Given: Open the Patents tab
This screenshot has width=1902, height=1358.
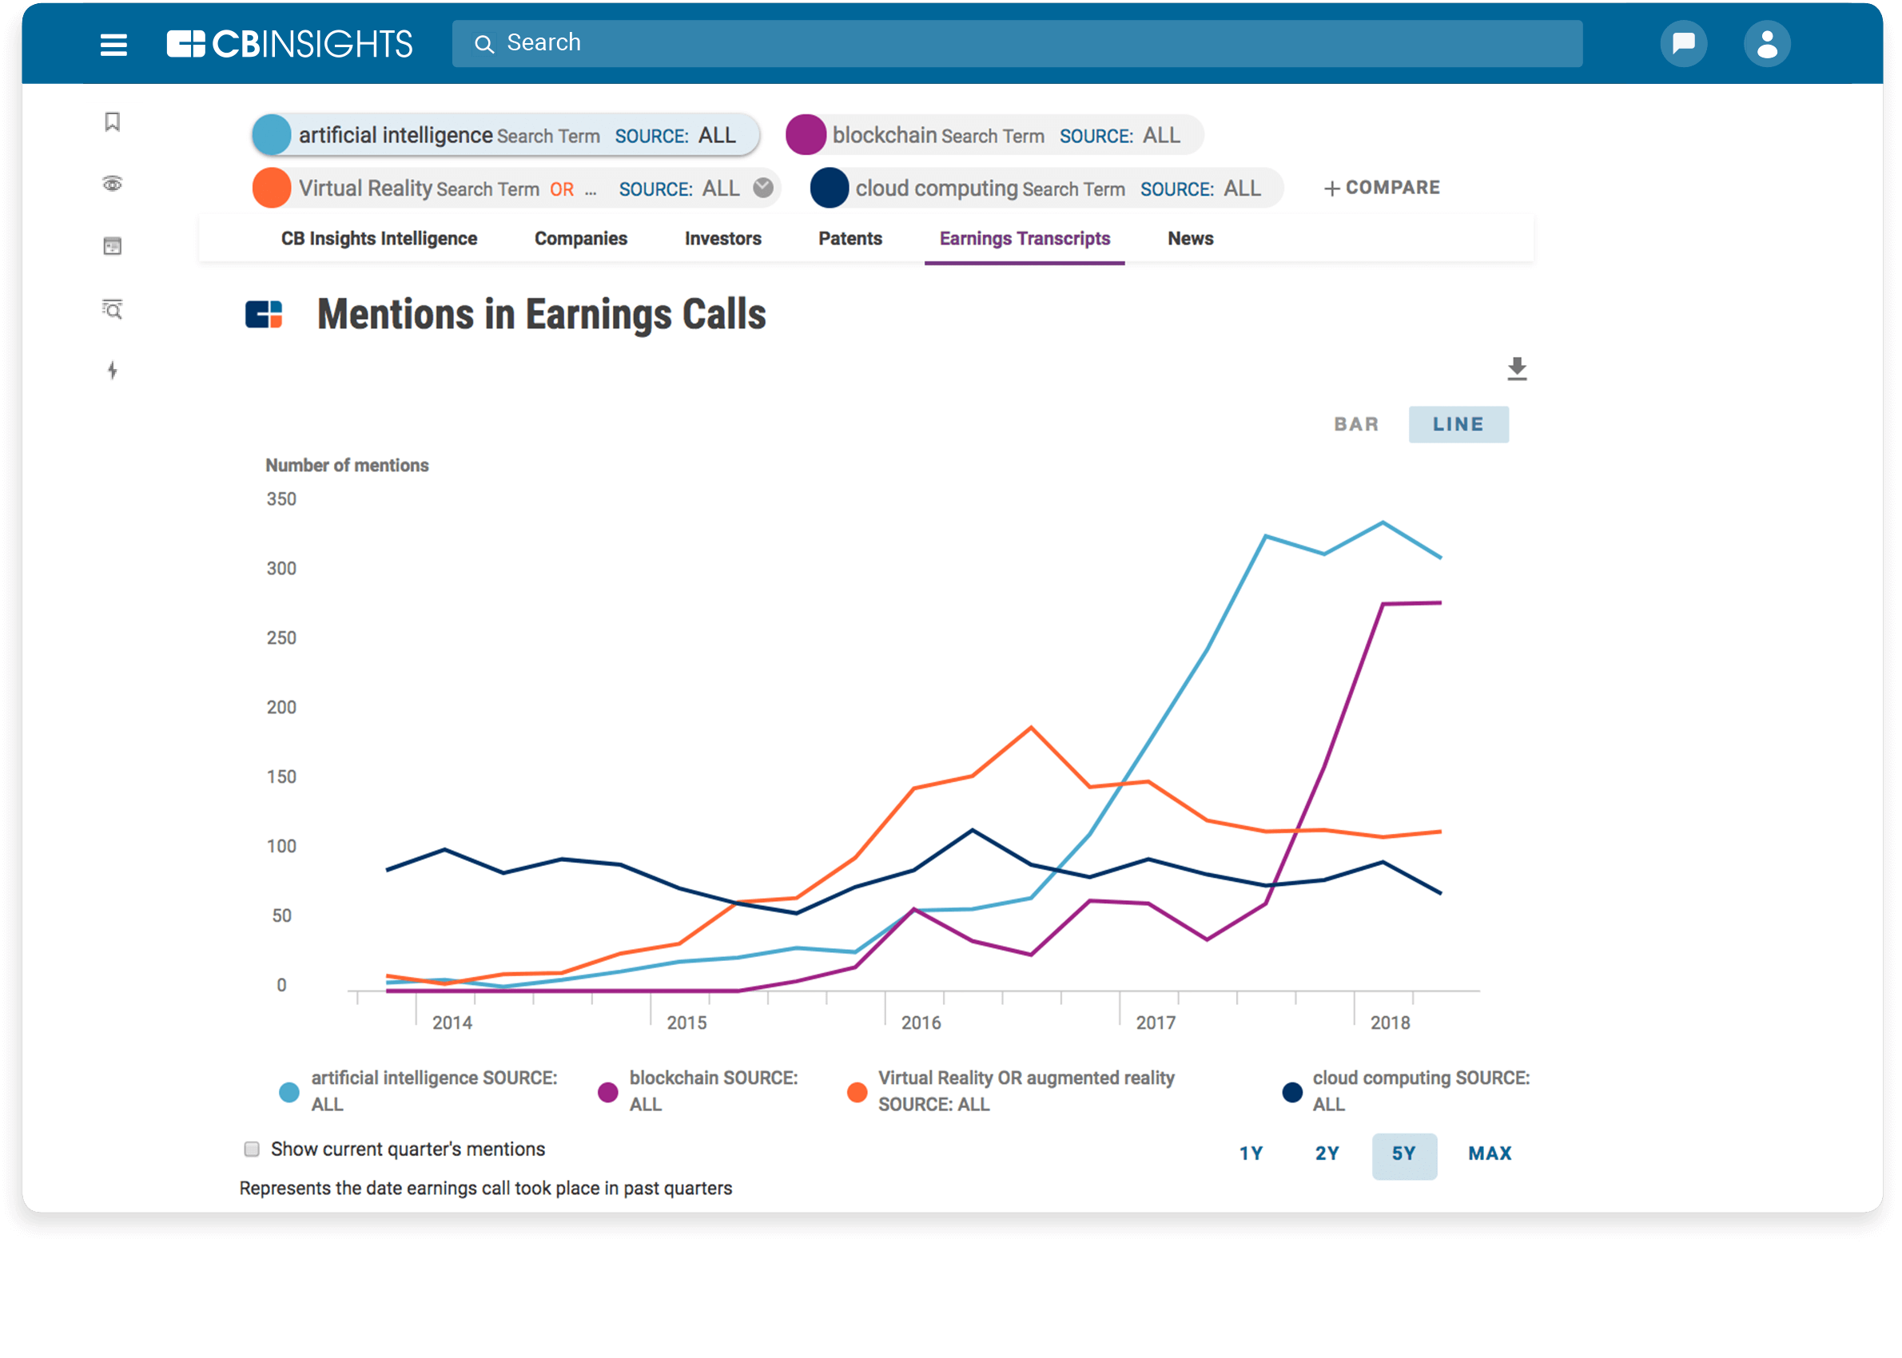Looking at the screenshot, I should coord(850,239).
